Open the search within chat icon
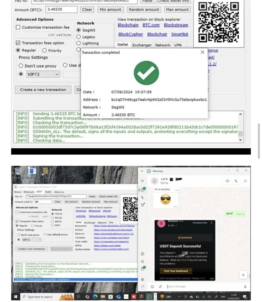The height and width of the screenshot is (302, 262). tap(245, 180)
